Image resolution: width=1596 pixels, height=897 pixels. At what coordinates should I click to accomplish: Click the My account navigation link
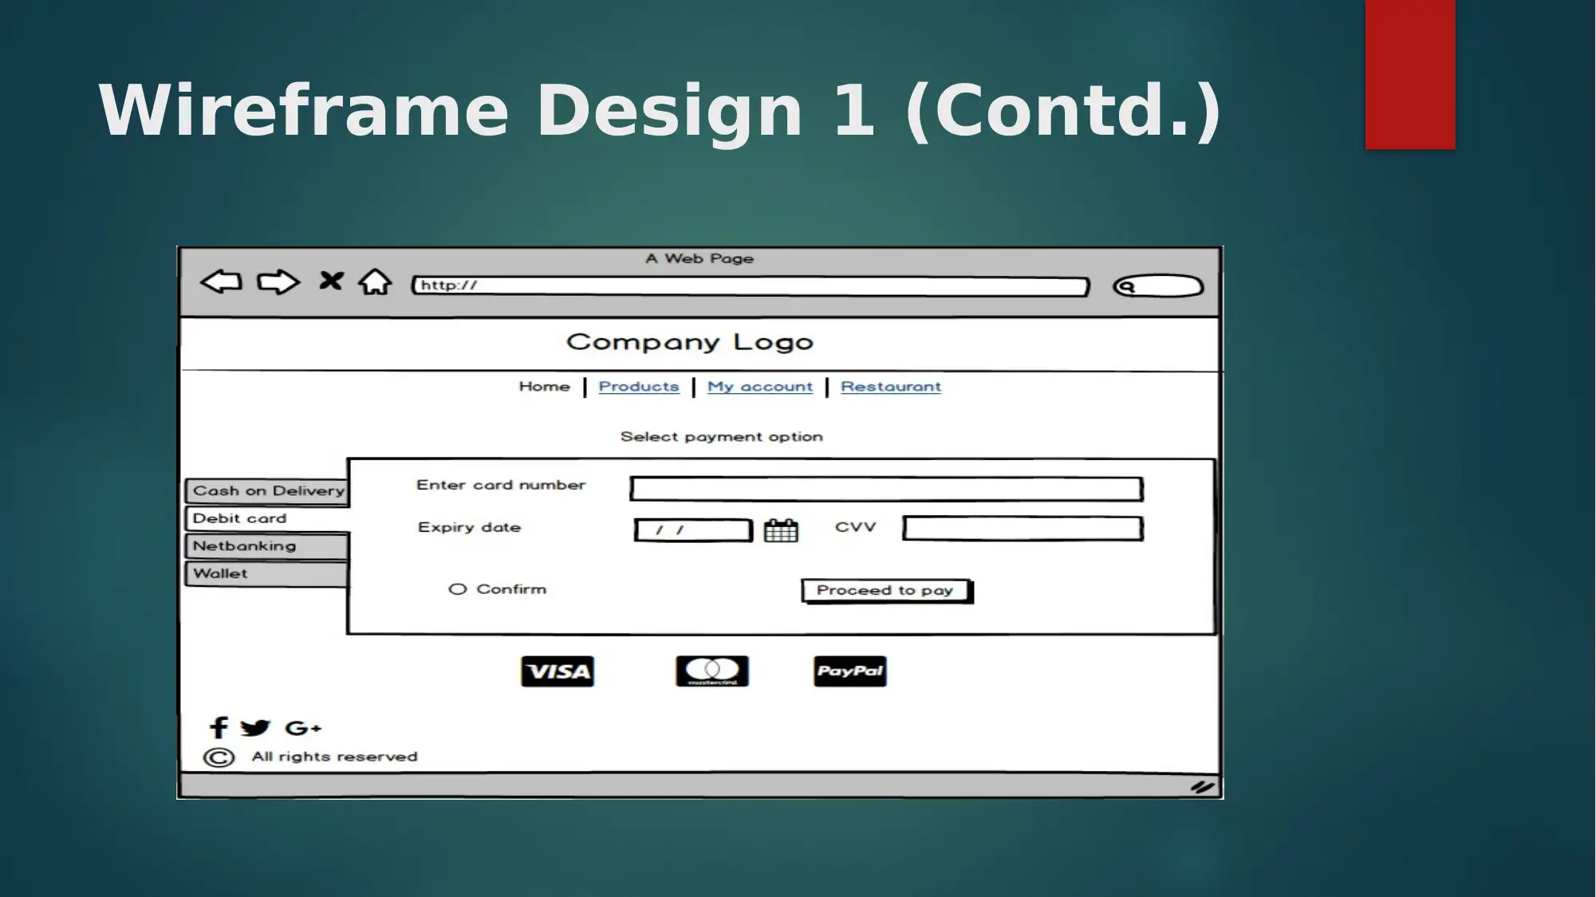pos(759,386)
